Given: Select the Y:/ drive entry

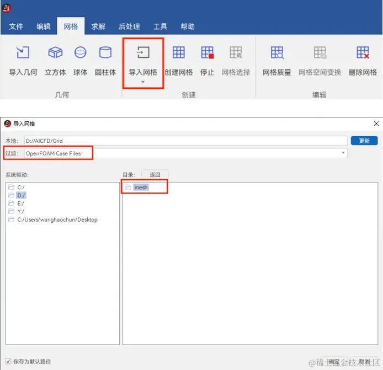Looking at the screenshot, I should (x=20, y=211).
